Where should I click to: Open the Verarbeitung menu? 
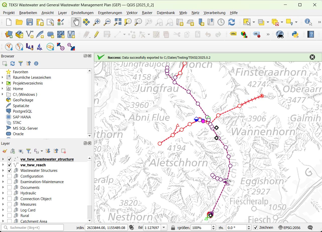tap(214, 13)
